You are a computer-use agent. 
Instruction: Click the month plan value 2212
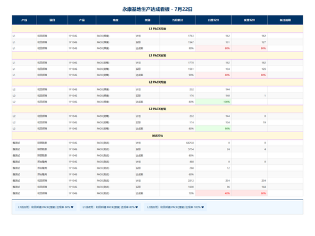191,181
